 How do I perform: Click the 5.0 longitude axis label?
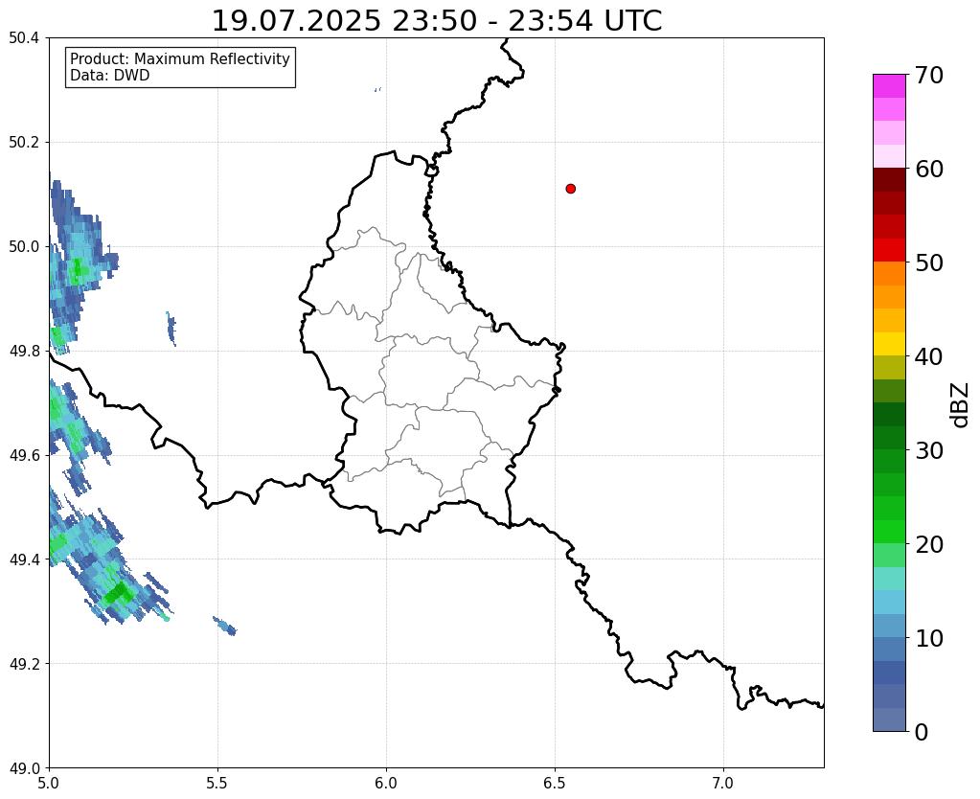click(49, 784)
